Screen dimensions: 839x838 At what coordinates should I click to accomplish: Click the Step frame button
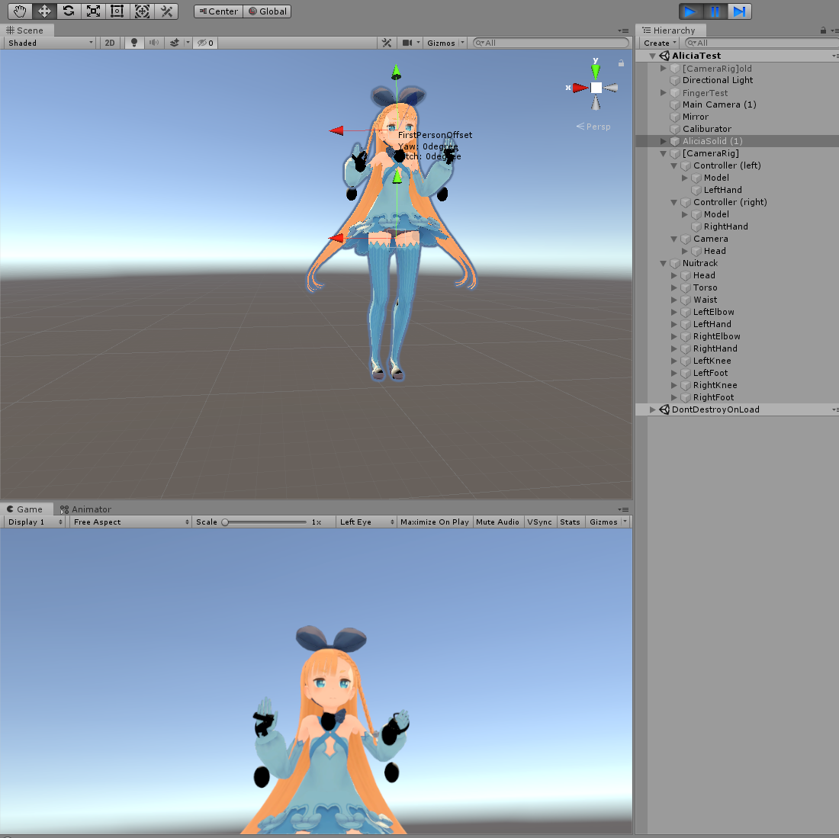[740, 11]
